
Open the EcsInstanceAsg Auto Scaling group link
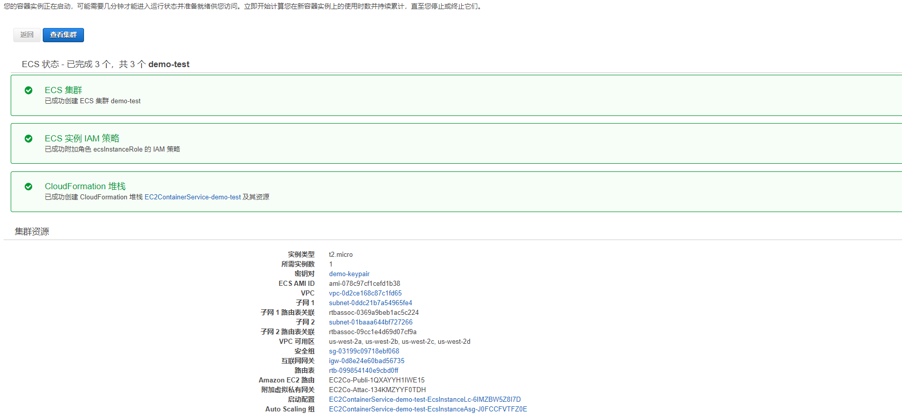pos(428,409)
